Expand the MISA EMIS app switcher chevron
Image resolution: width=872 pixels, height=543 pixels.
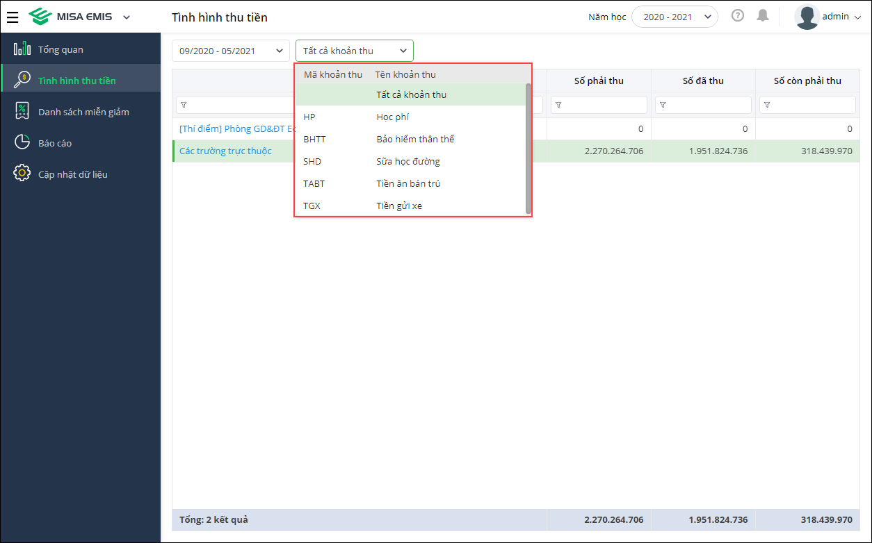click(x=126, y=17)
